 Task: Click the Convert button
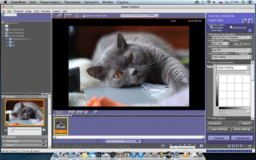tap(219, 138)
